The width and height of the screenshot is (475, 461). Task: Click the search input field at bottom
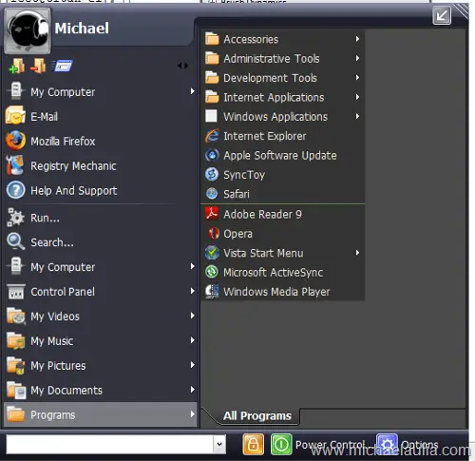(109, 444)
